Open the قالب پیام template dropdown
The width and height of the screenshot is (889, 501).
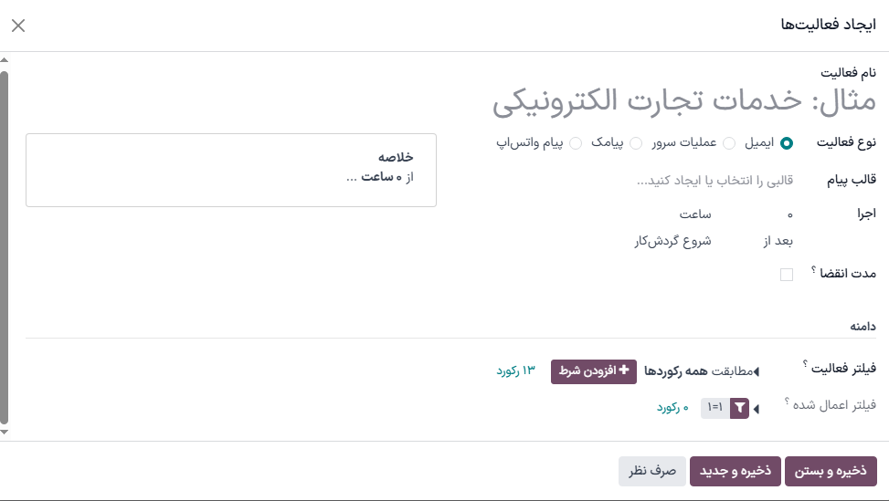714,181
